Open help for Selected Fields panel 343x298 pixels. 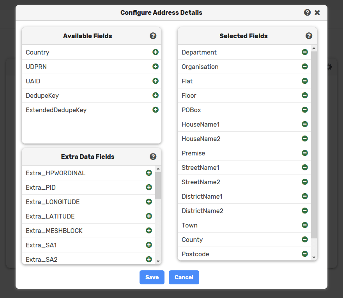(x=309, y=36)
